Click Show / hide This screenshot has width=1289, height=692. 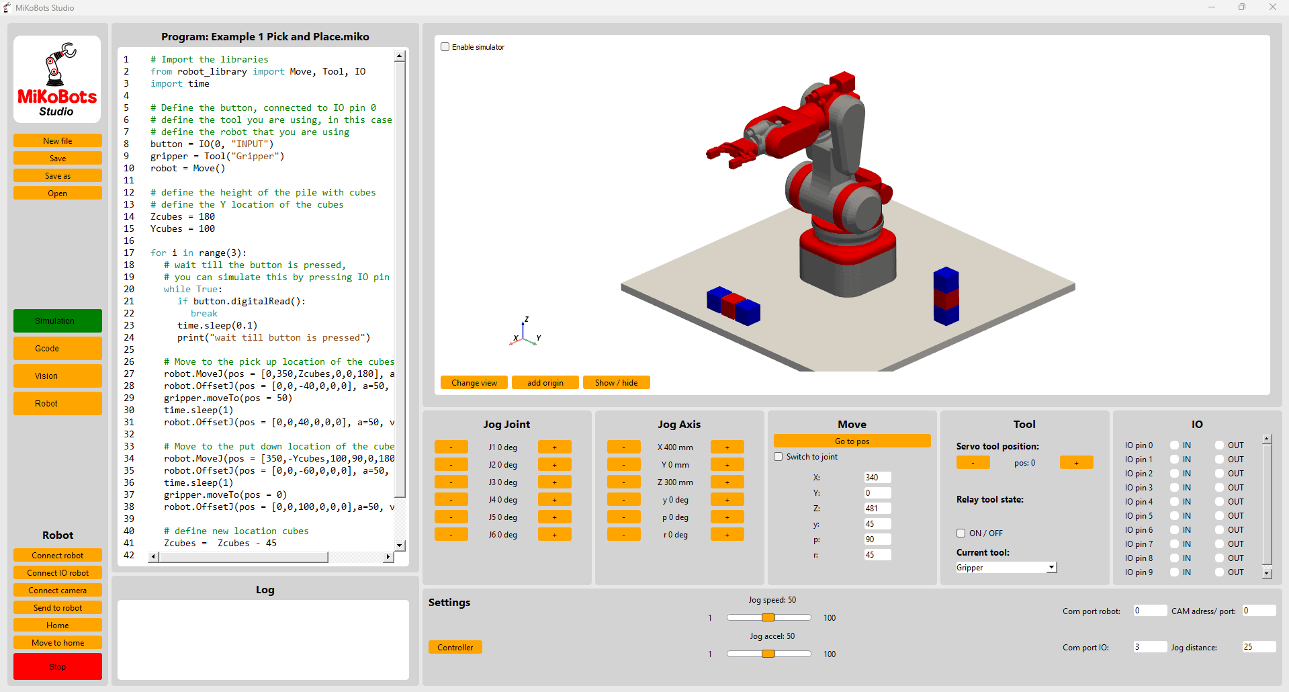click(x=616, y=382)
